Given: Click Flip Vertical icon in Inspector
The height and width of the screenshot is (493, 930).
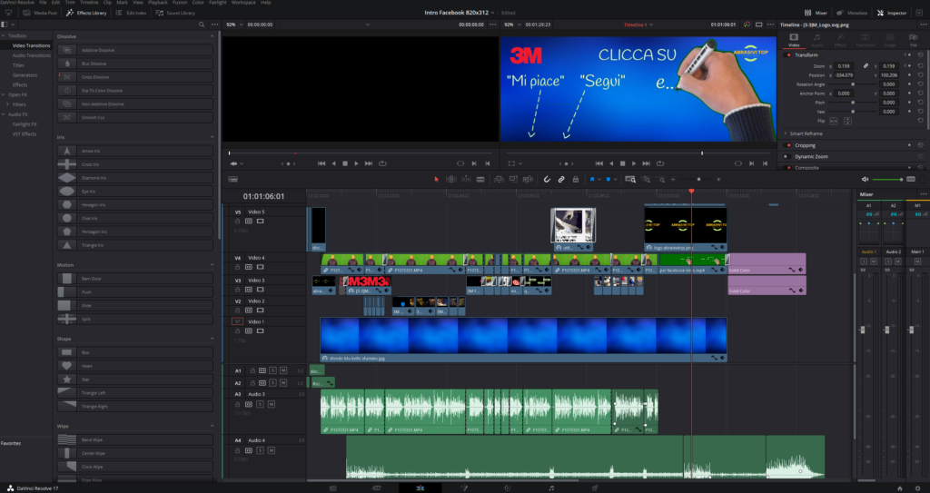Looking at the screenshot, I should (847, 121).
